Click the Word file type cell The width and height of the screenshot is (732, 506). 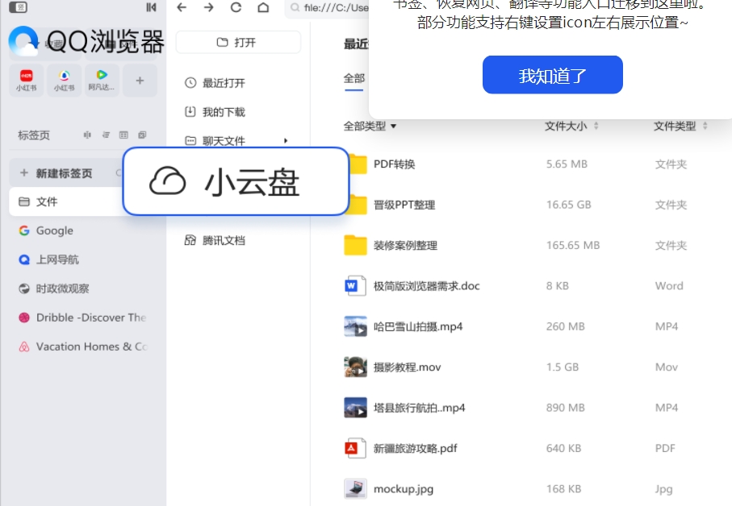coord(669,285)
